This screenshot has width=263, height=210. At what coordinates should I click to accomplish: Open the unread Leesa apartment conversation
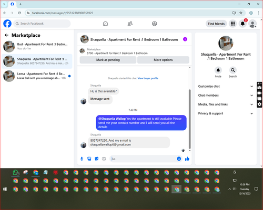click(37, 76)
